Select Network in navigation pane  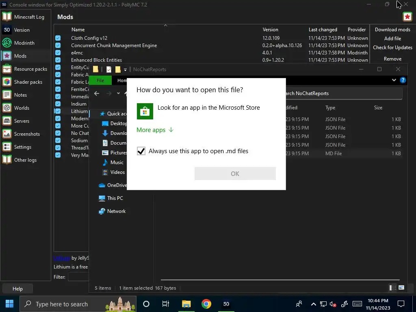(x=112, y=211)
